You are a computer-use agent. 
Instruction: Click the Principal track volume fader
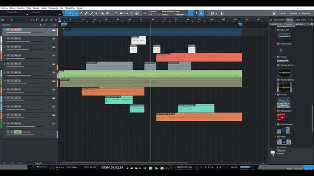[x=25, y=135]
